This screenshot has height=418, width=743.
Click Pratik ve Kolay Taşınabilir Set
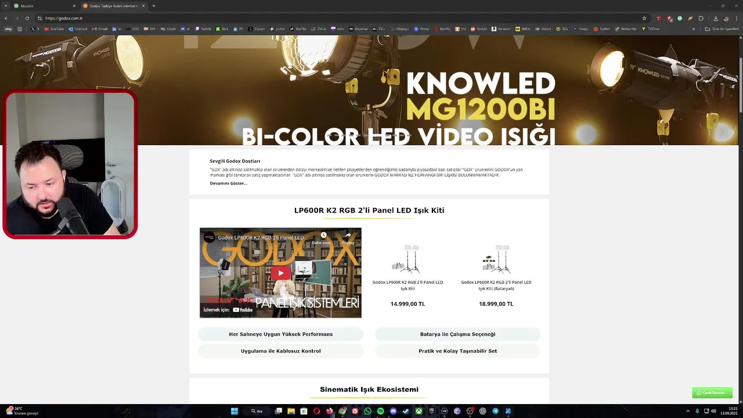click(457, 351)
